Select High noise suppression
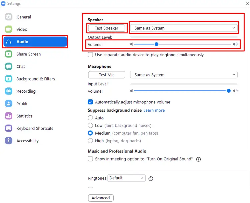250x203 pixels. [x=90, y=141]
